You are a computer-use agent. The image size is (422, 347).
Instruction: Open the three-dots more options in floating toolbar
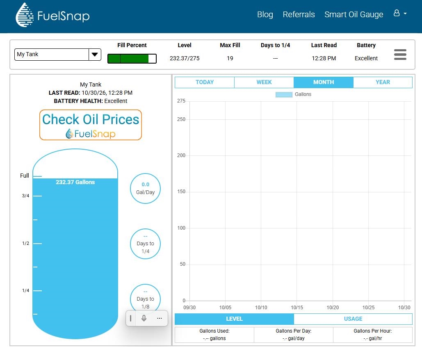[159, 318]
